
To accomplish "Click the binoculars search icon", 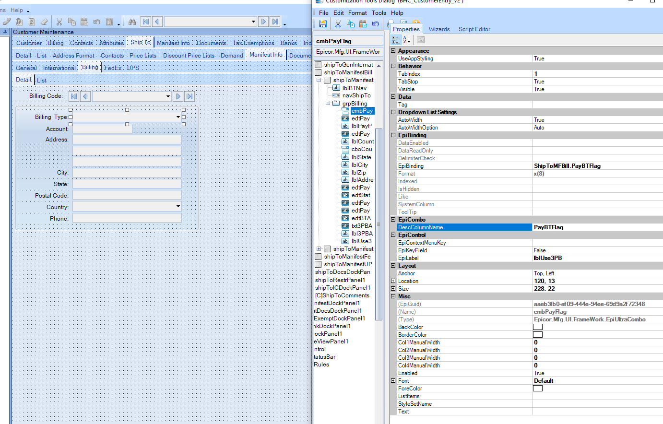I will pos(132,22).
